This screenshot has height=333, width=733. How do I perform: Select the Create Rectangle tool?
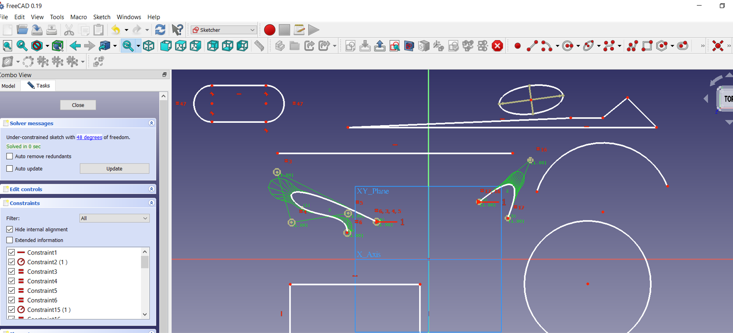coord(647,46)
